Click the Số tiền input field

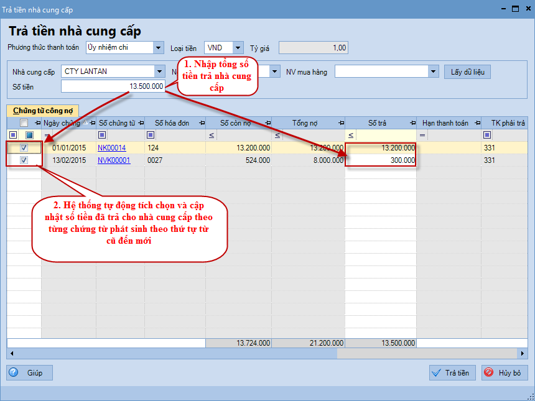point(113,86)
